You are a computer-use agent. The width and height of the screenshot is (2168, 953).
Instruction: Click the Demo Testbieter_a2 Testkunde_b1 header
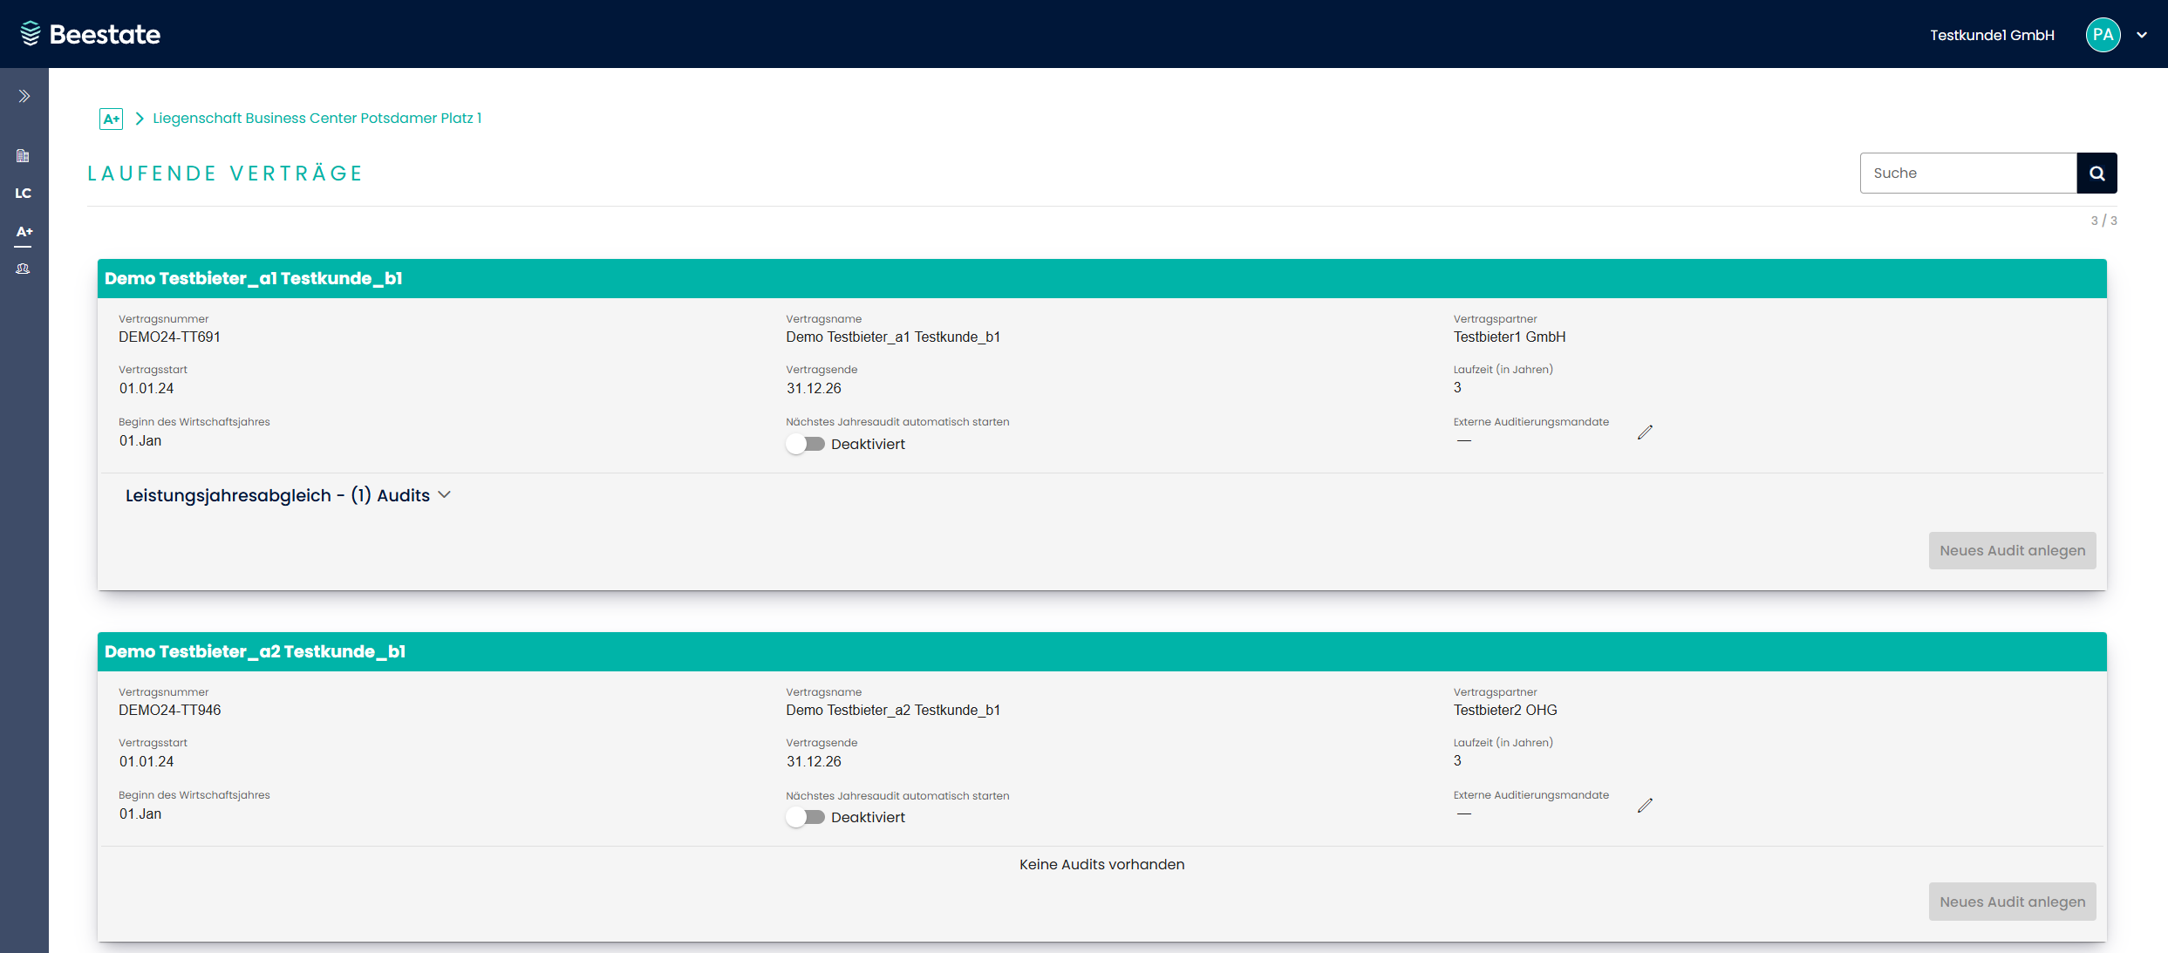[x=255, y=651]
